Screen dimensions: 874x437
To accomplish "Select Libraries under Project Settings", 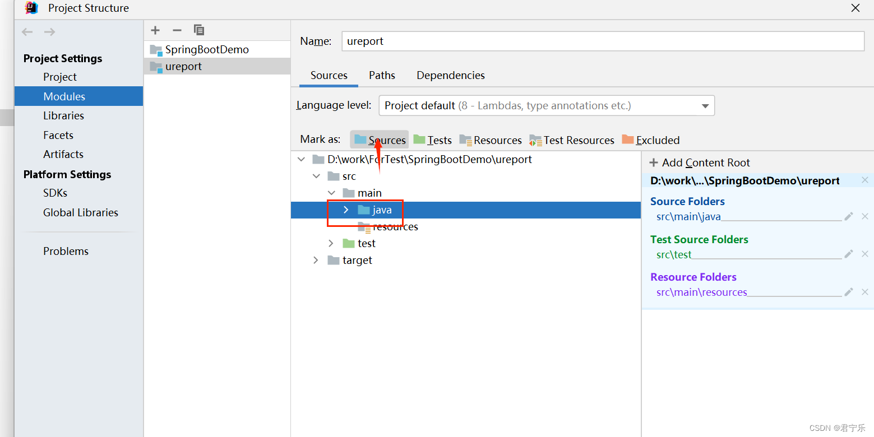I will 63,115.
